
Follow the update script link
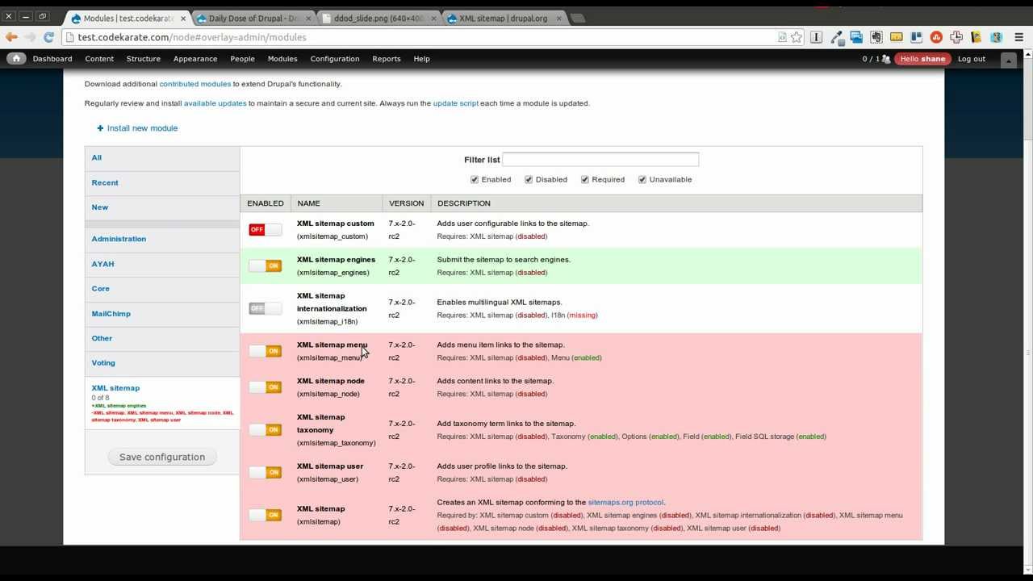(455, 103)
